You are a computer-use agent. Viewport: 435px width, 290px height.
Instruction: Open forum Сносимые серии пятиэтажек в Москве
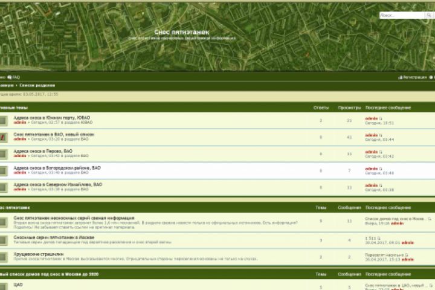[54, 237]
